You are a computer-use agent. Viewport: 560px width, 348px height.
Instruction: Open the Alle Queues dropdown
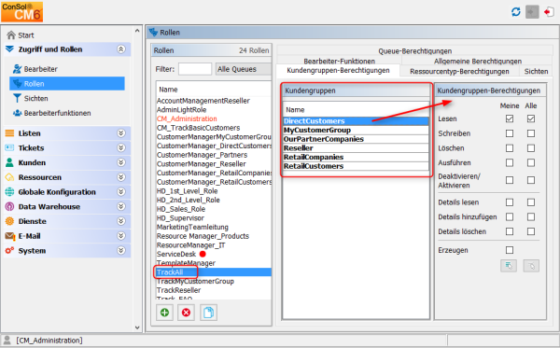(243, 69)
